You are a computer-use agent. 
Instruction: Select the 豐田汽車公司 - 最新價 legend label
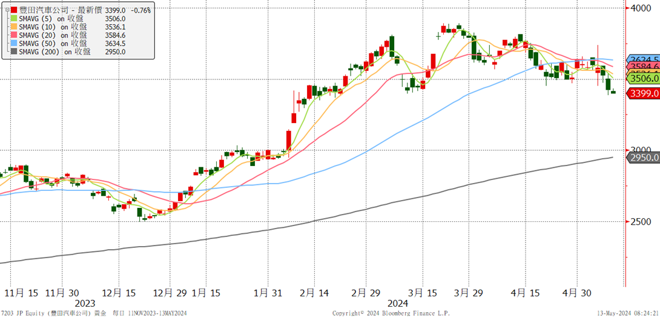61,10
